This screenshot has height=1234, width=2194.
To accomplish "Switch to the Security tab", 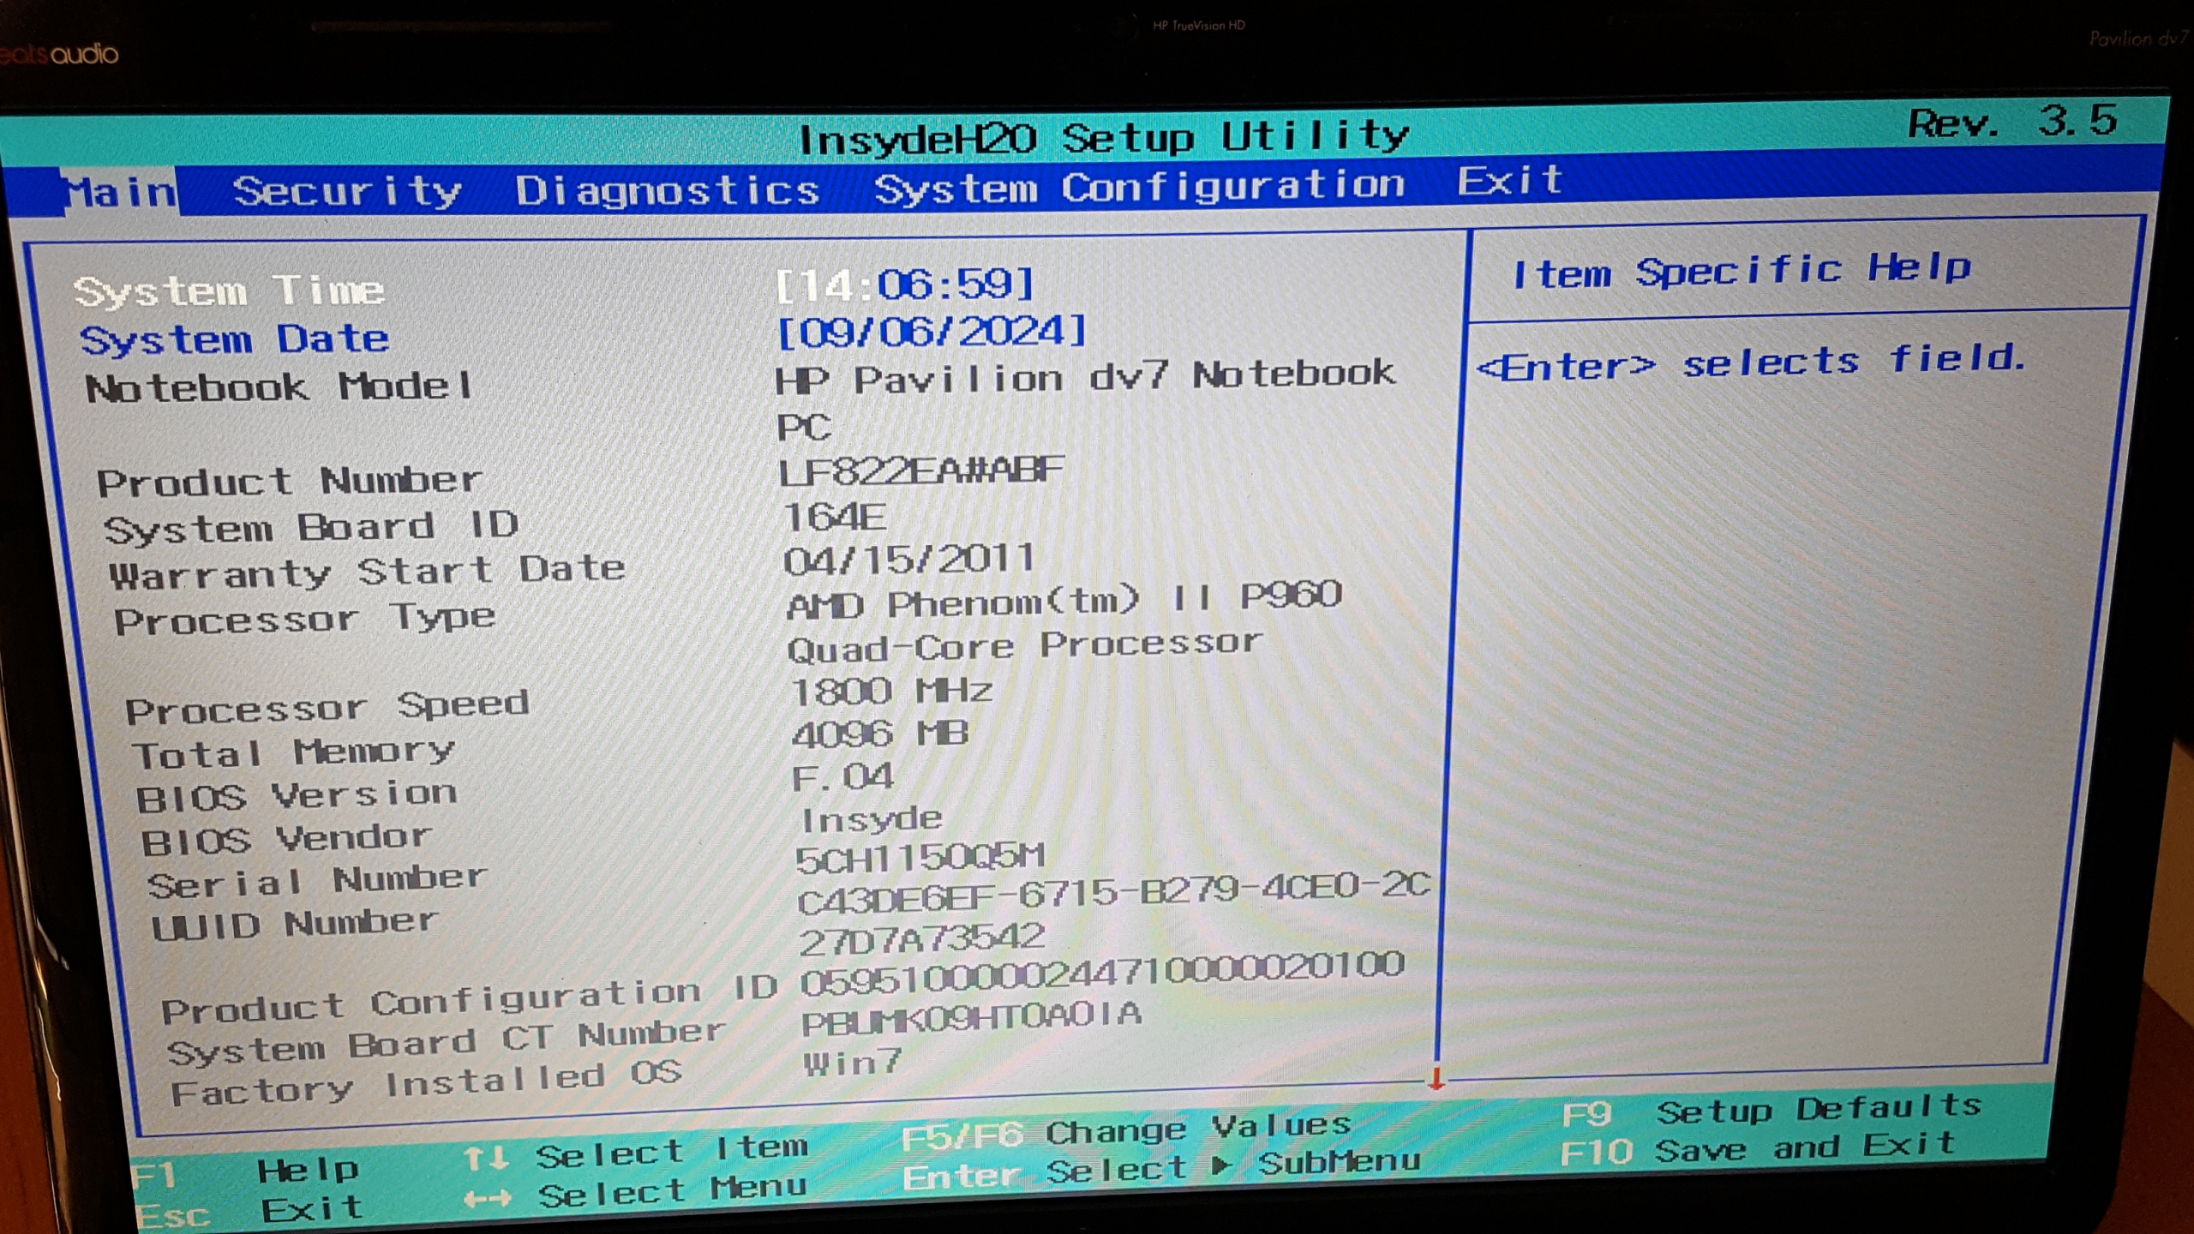I will point(347,190).
